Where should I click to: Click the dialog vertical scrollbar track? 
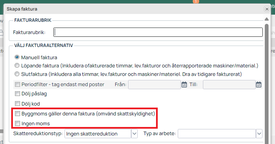point(267,84)
